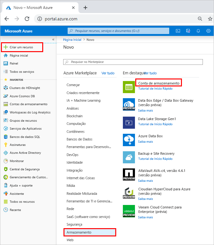Open a new browser tab with plus button
The image size is (214, 245).
[85, 8]
